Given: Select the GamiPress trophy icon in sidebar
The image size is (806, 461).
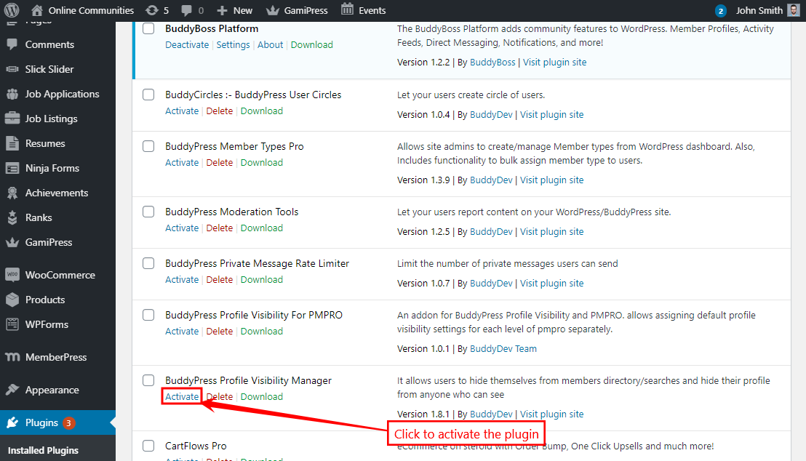Looking at the screenshot, I should coord(12,242).
